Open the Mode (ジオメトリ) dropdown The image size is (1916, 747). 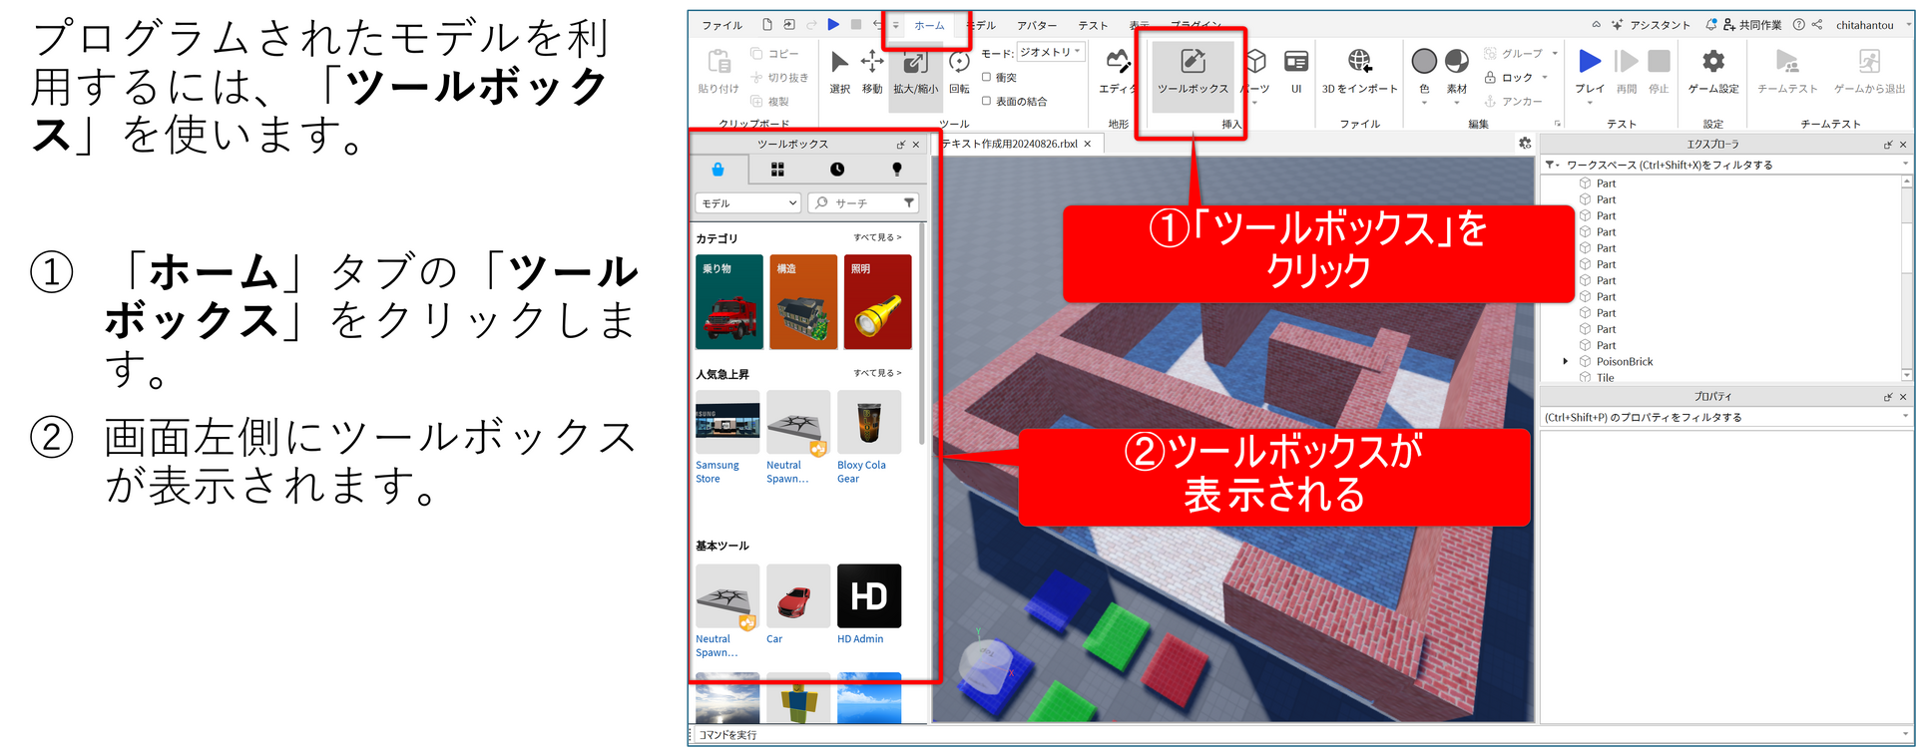click(x=1050, y=52)
